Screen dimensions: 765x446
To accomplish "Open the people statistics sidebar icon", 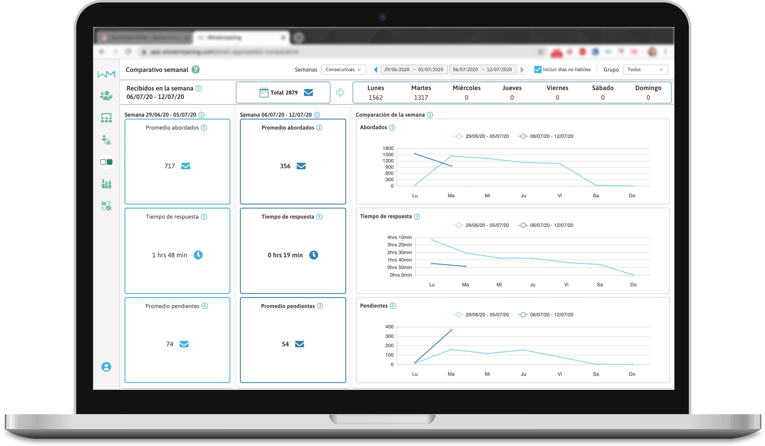I will coord(106,184).
